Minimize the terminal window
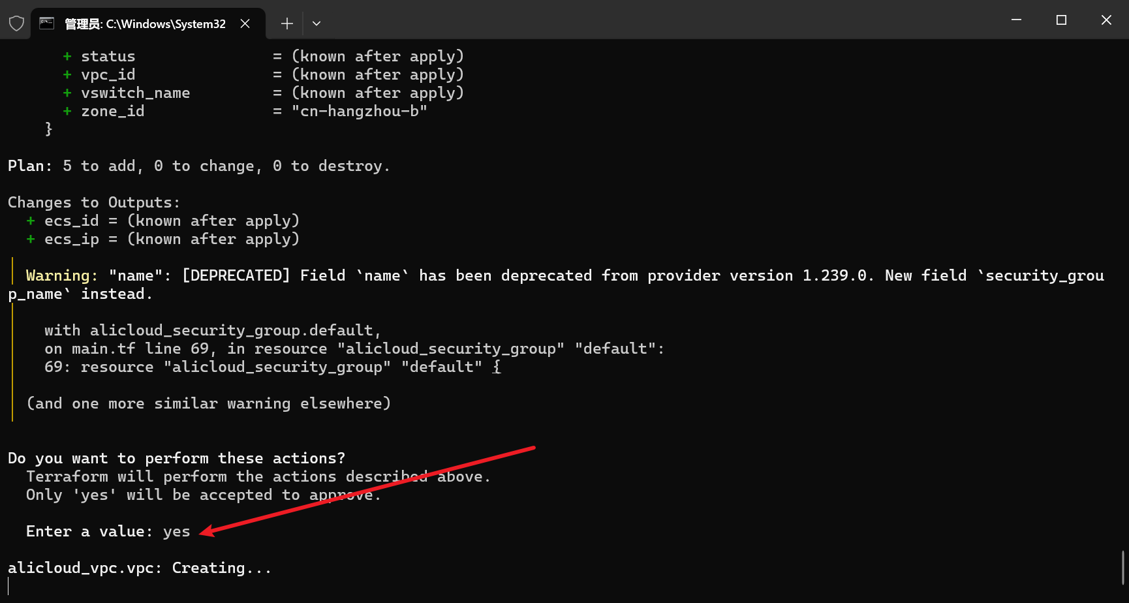1129x603 pixels. 1016,20
